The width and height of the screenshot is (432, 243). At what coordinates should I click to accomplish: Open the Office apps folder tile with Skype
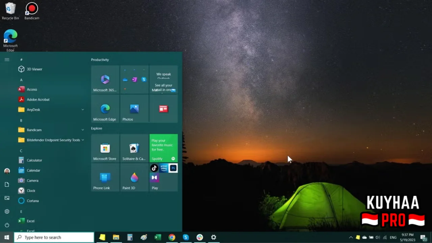[x=134, y=80]
